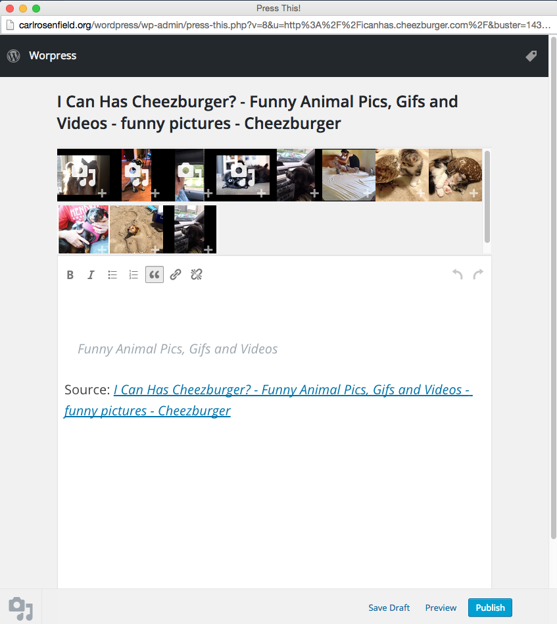Undo the last edit
The image size is (557, 624).
[x=457, y=274]
